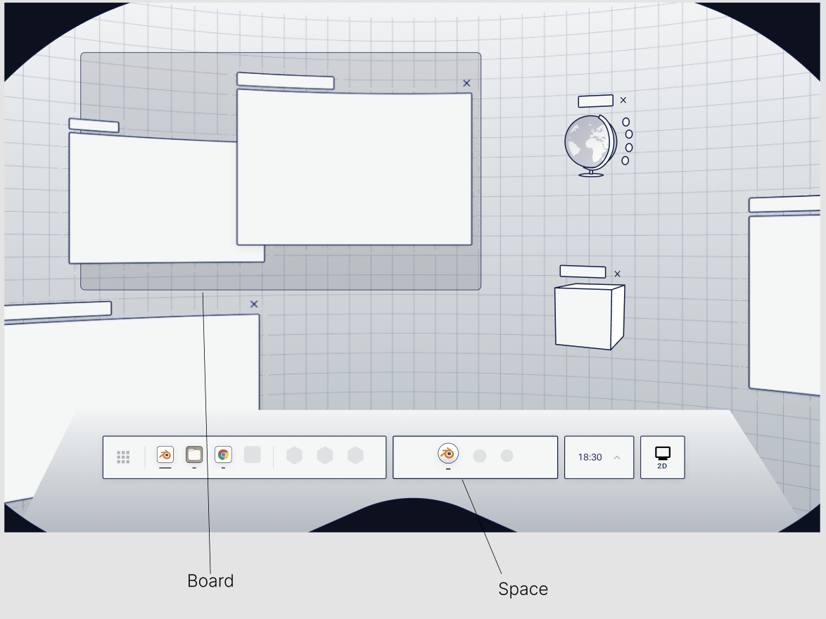Switch to the Blender space
The image size is (826, 619).
point(447,454)
